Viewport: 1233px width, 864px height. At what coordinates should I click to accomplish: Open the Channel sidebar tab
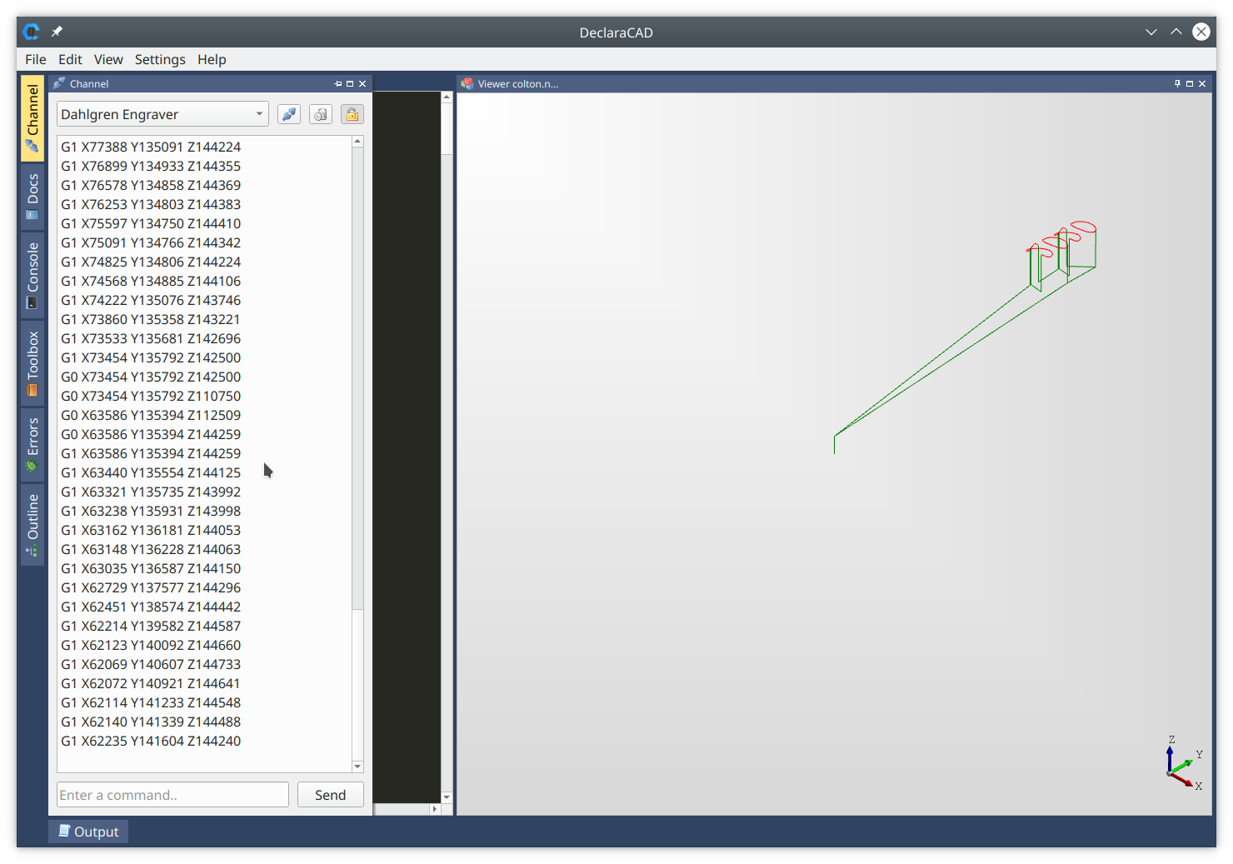[x=32, y=117]
